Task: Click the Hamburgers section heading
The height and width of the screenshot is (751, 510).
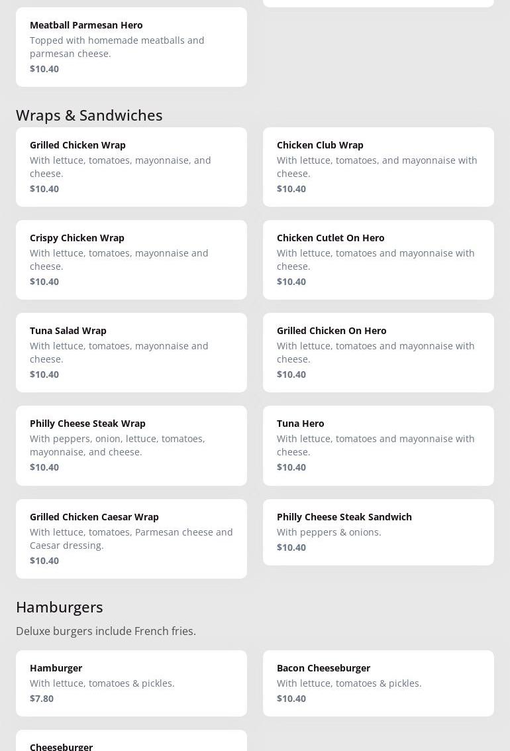Action: pyautogui.click(x=60, y=607)
